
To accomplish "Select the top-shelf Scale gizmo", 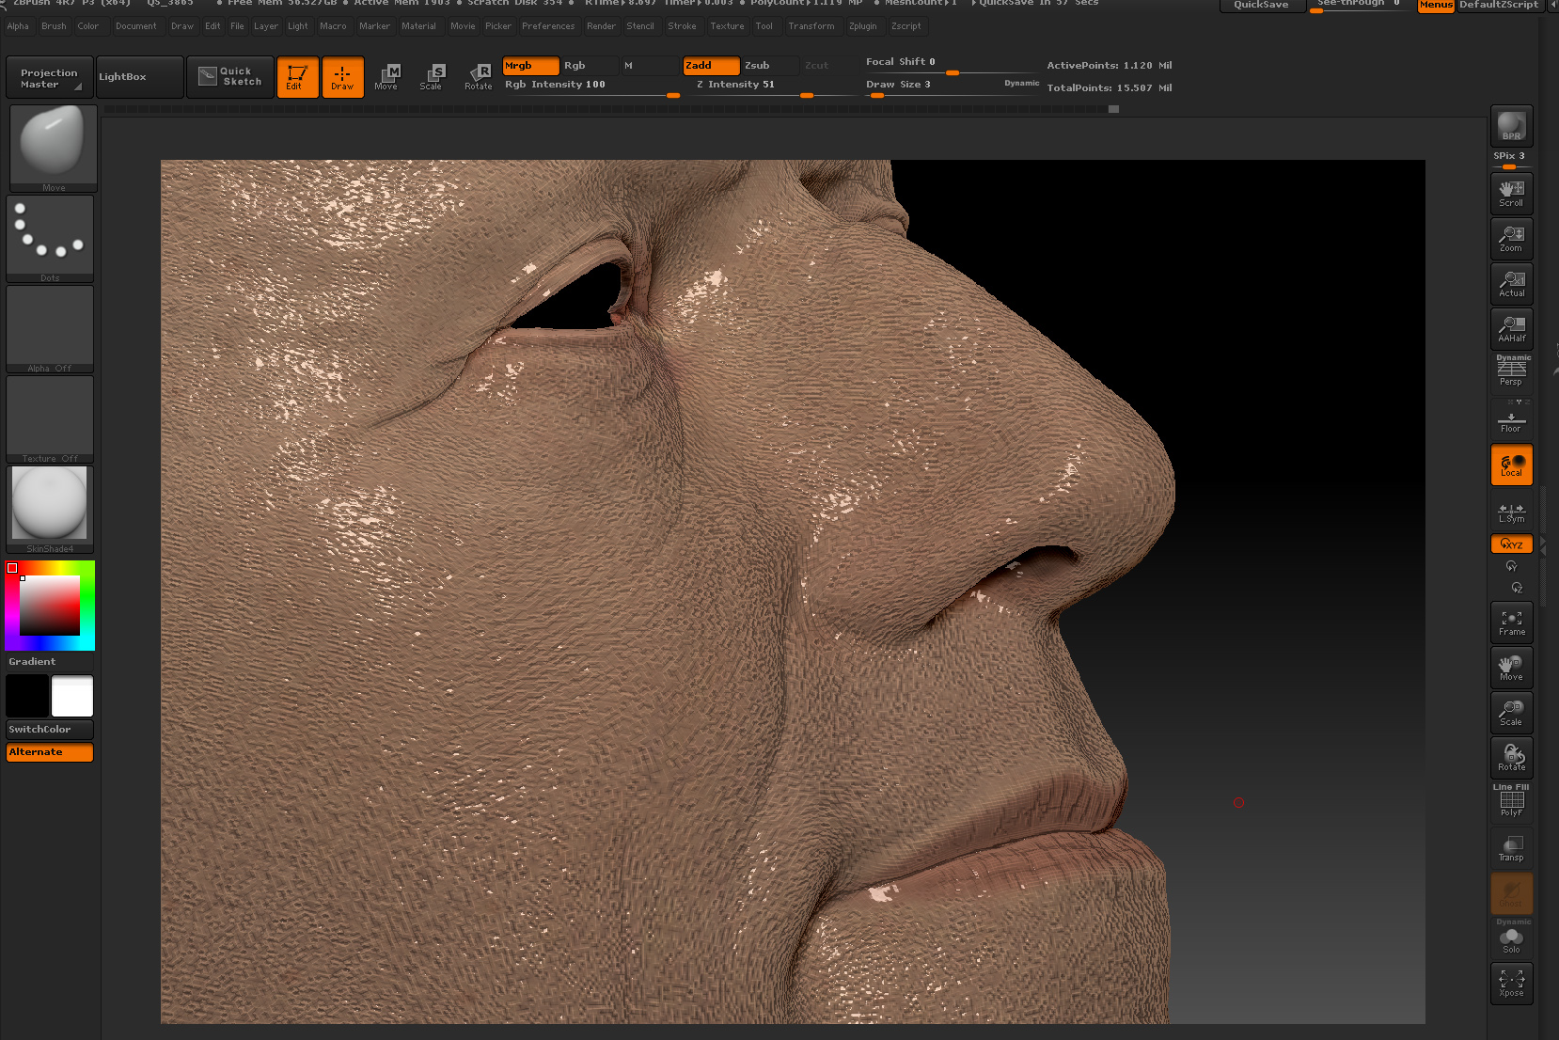I will pyautogui.click(x=431, y=77).
